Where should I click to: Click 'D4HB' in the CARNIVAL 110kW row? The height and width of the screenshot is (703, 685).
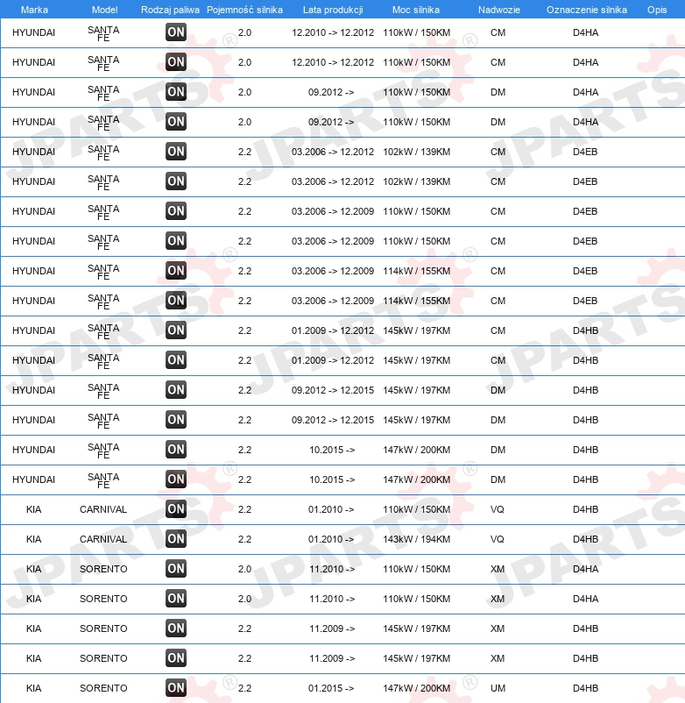pyautogui.click(x=585, y=509)
